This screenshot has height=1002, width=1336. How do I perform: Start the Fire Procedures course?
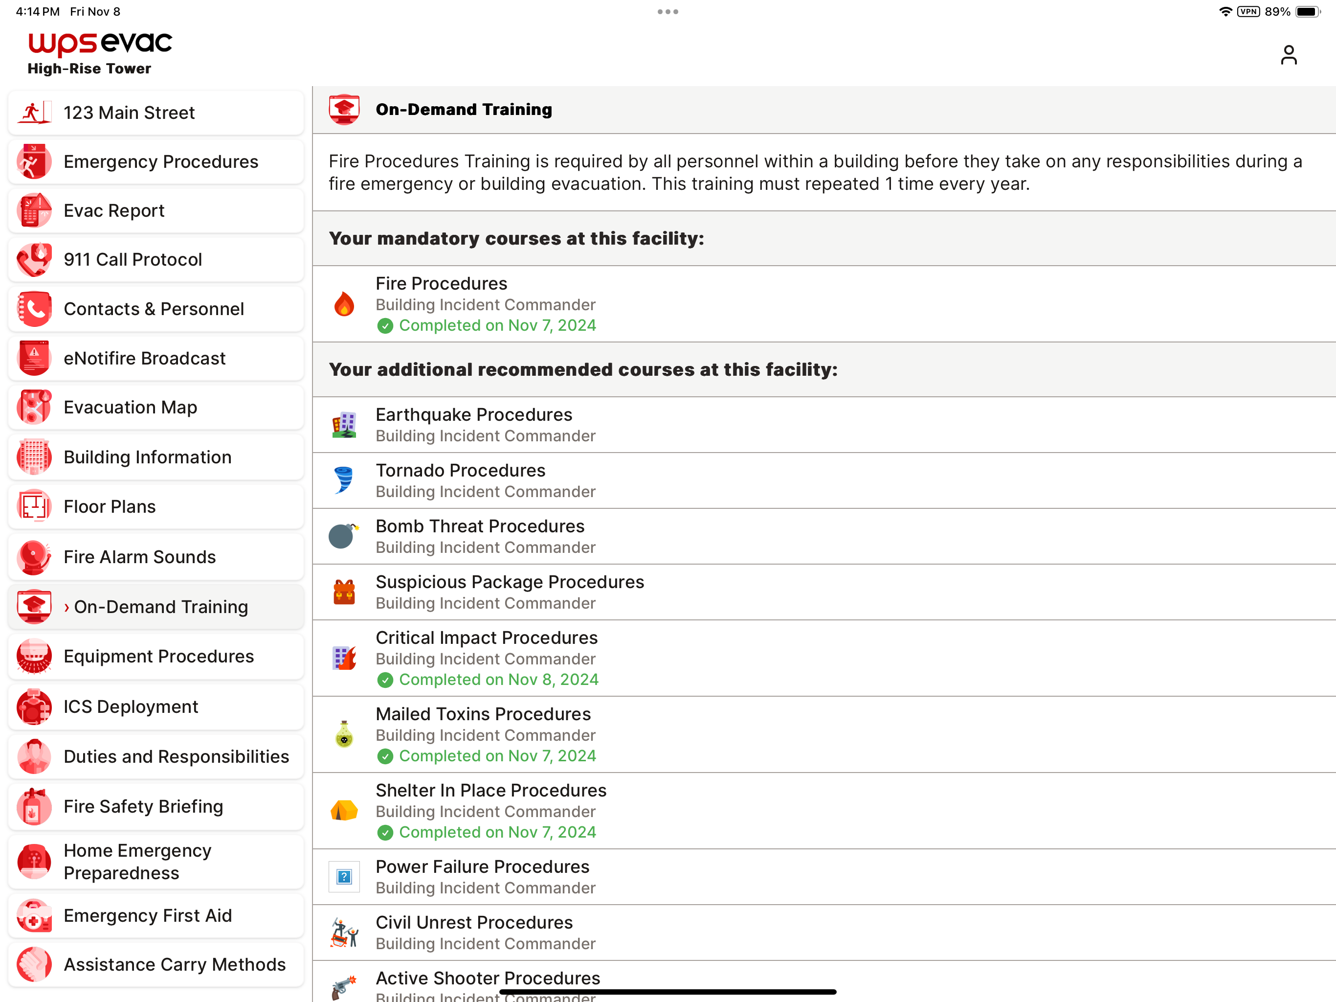pyautogui.click(x=824, y=304)
